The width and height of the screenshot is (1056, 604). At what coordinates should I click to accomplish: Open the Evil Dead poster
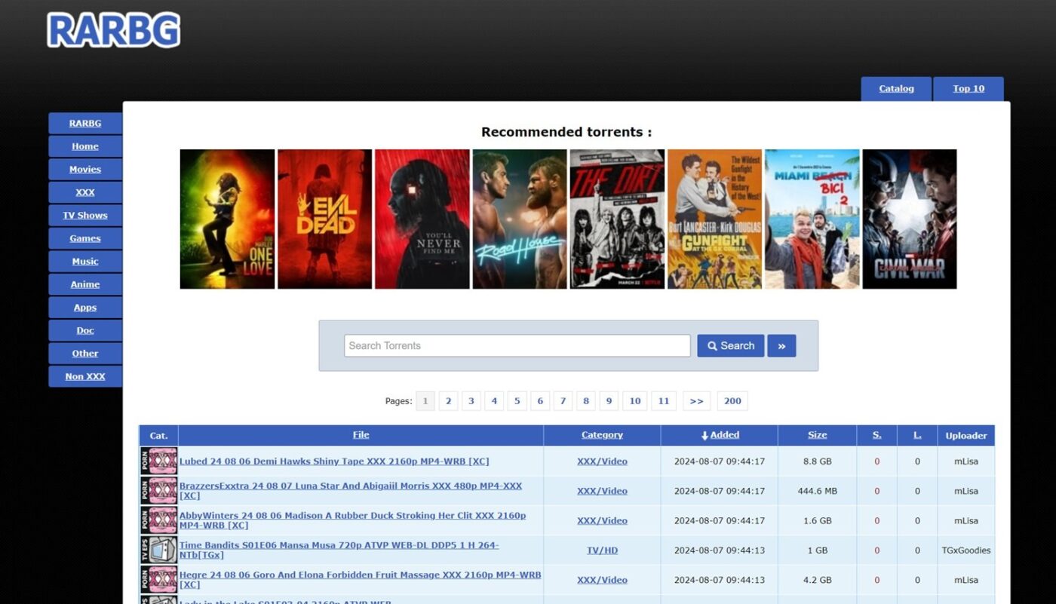click(324, 219)
